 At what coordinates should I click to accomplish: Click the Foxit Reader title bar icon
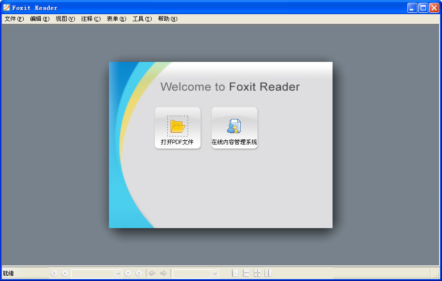(x=7, y=8)
